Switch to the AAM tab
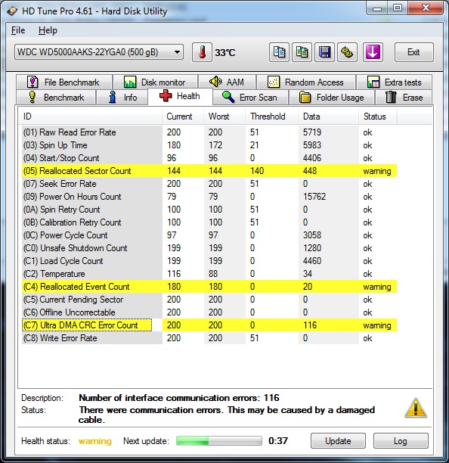The image size is (449, 463). [227, 82]
